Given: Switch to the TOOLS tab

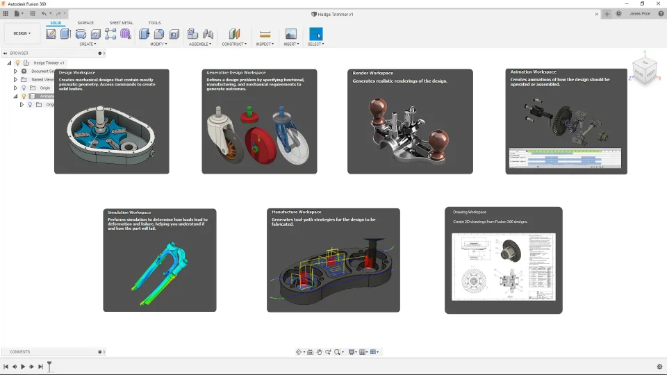Looking at the screenshot, I should point(154,23).
